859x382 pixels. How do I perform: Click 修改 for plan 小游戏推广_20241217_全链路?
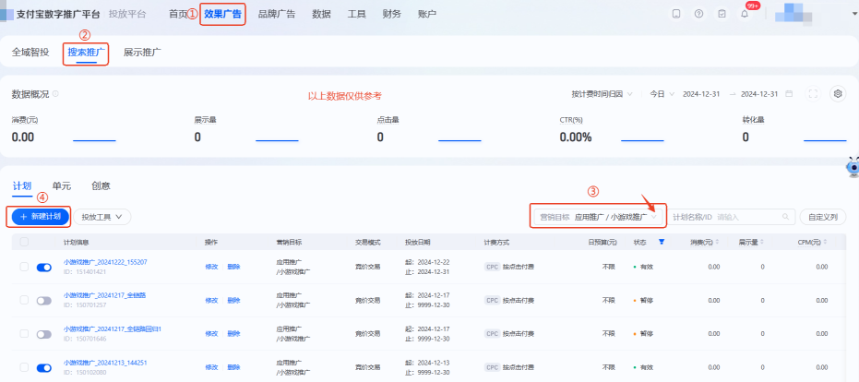coord(211,300)
